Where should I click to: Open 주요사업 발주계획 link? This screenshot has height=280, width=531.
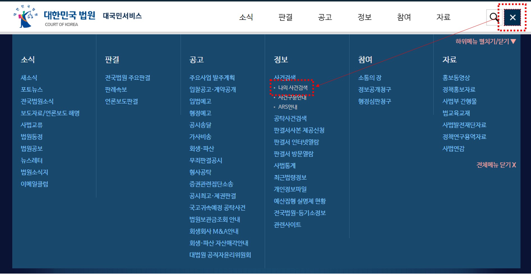pos(212,78)
